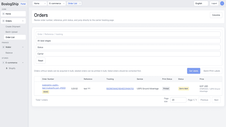Click Batch Print Labels button

(212, 71)
